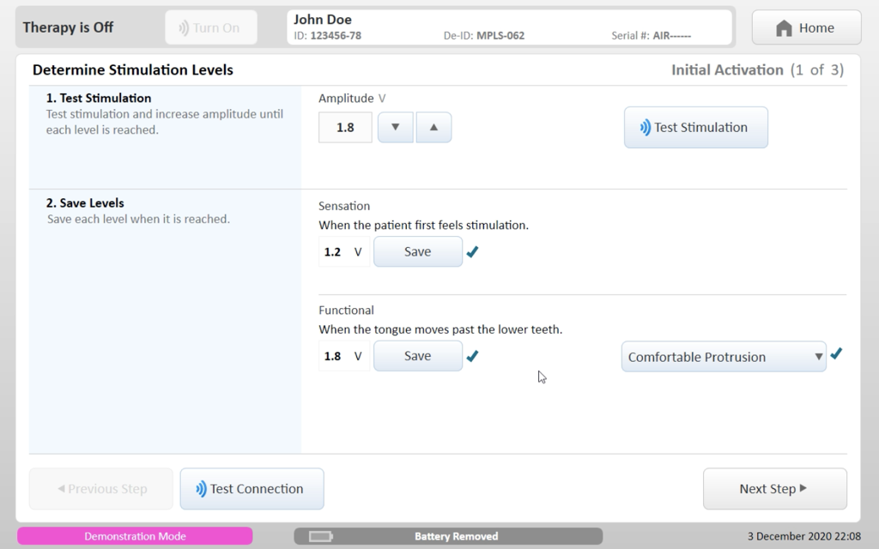Click the ID 123456-78 text
Viewport: 879px width, 549px height.
(327, 36)
